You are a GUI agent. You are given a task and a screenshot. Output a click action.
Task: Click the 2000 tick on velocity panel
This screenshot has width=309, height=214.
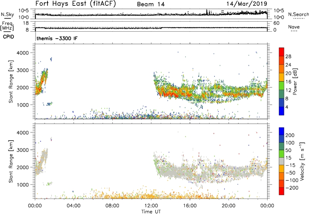pos(22,167)
